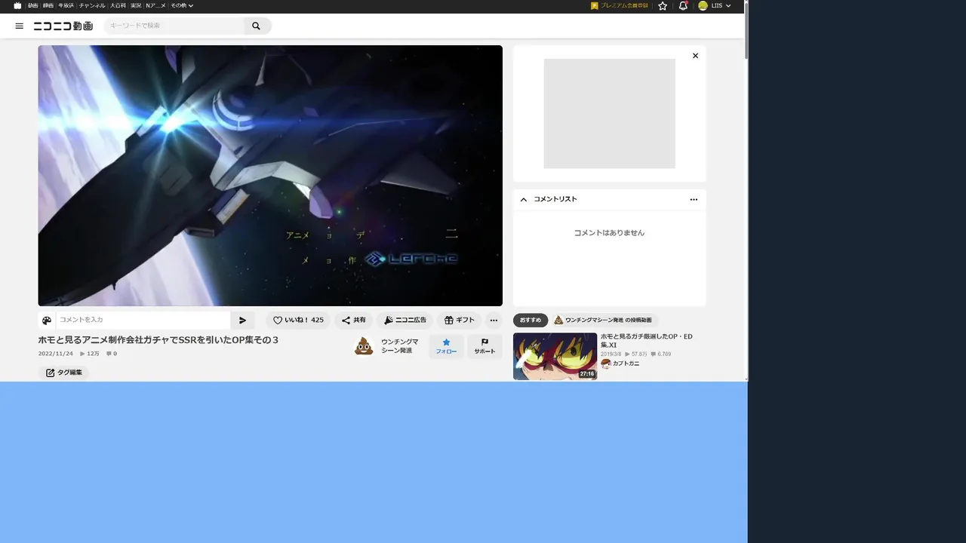Like the video with いいね! button
966x543 pixels.
coord(298,321)
